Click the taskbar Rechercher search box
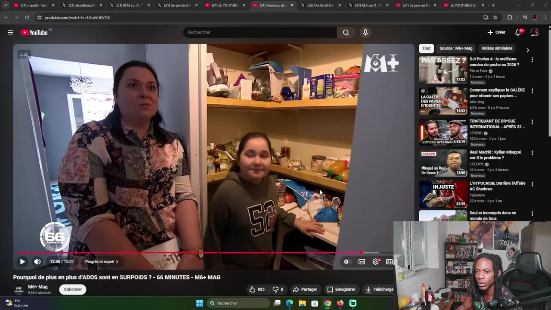Image resolution: width=551 pixels, height=310 pixels. point(238,303)
